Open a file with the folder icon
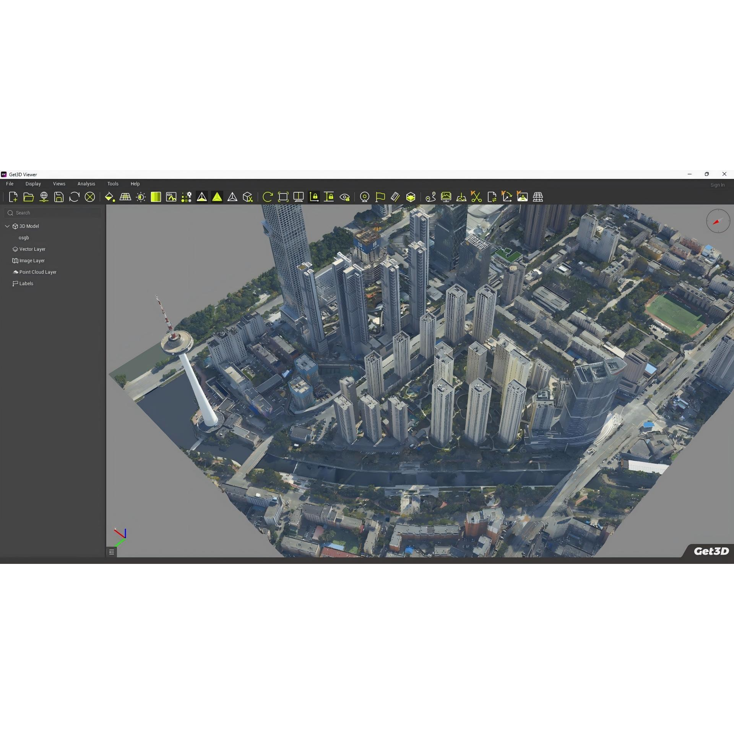734x734 pixels. coord(29,197)
